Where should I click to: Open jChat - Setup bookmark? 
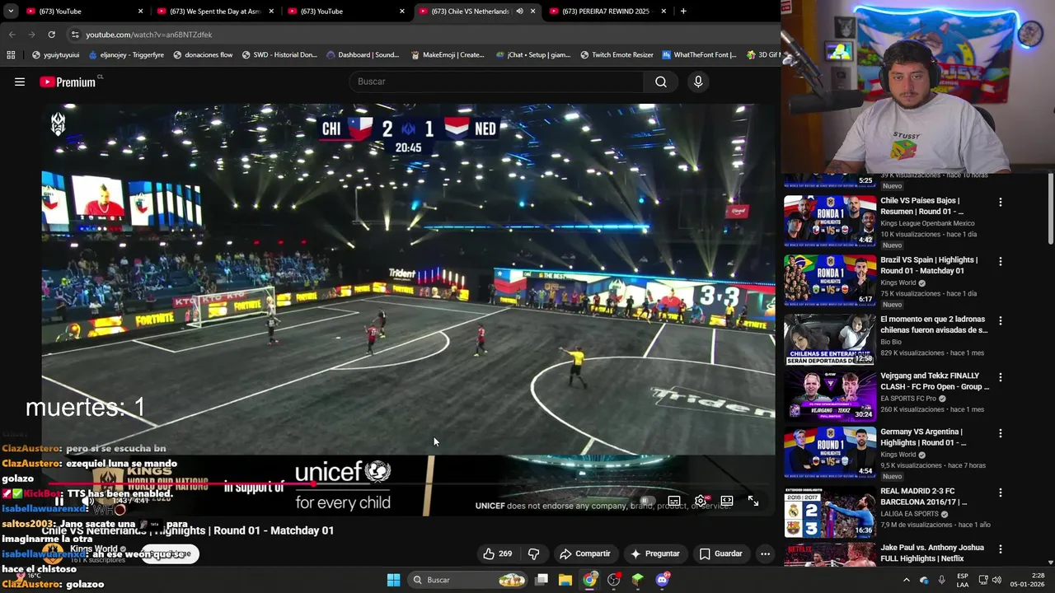(x=532, y=55)
